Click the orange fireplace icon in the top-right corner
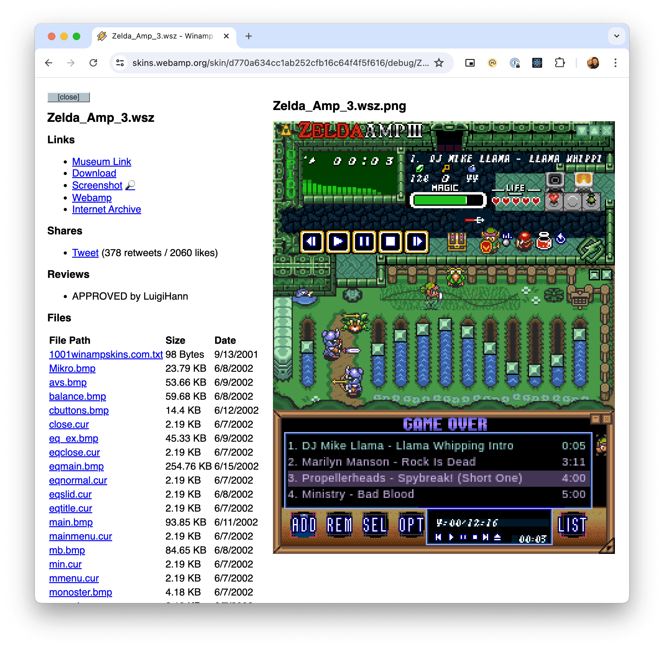The image size is (664, 649). tap(583, 179)
